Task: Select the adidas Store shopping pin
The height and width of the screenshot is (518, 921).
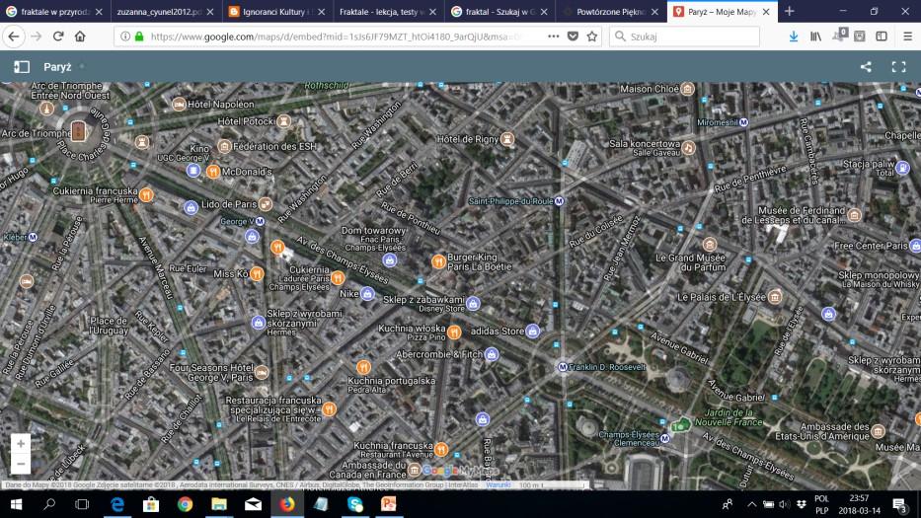Action: (x=532, y=332)
